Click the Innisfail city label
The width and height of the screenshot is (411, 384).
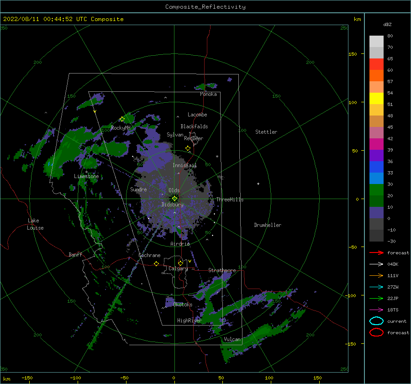pos(184,165)
